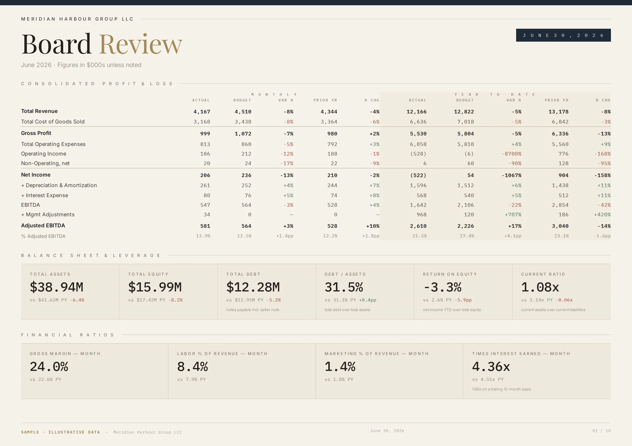This screenshot has height=446, width=632.
Task: Click the 'vs 22.6% PY' comparison text
Action: click(x=45, y=380)
